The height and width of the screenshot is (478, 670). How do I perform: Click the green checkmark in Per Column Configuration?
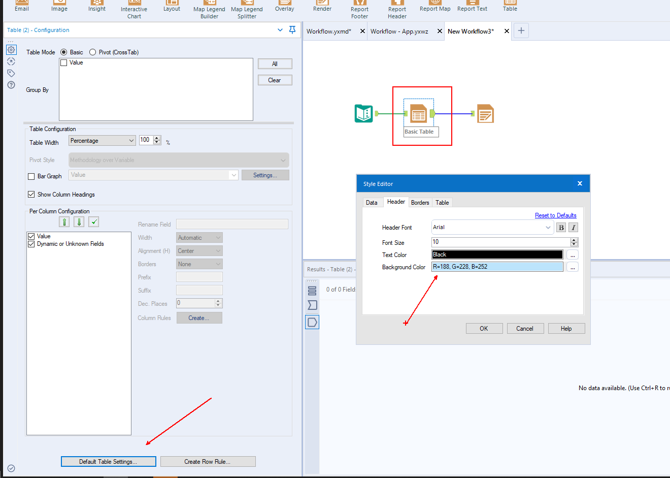93,221
